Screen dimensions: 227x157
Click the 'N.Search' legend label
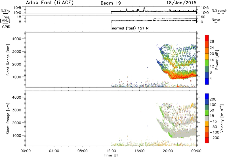[x=219, y=10]
